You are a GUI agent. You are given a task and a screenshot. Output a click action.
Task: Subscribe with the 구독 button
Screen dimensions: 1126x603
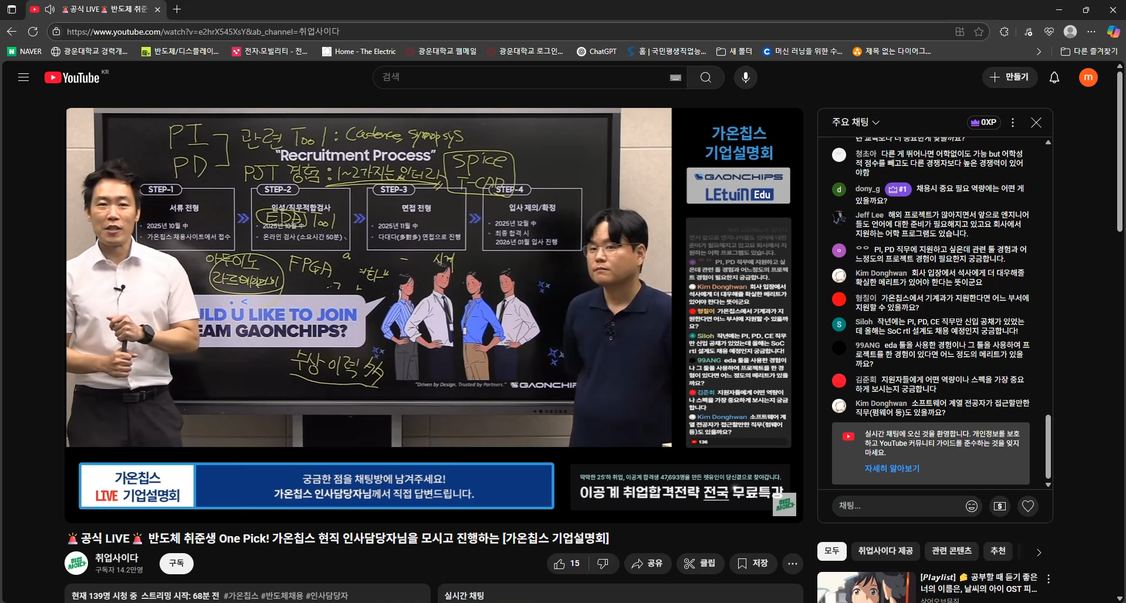click(177, 563)
